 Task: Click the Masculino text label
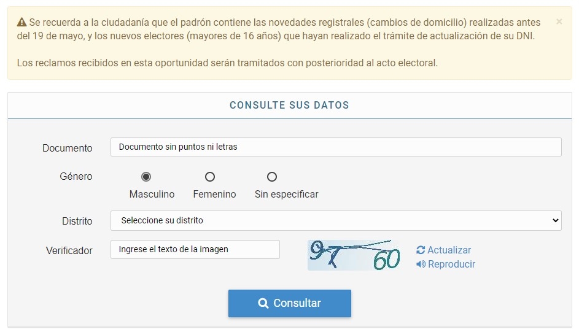click(152, 194)
